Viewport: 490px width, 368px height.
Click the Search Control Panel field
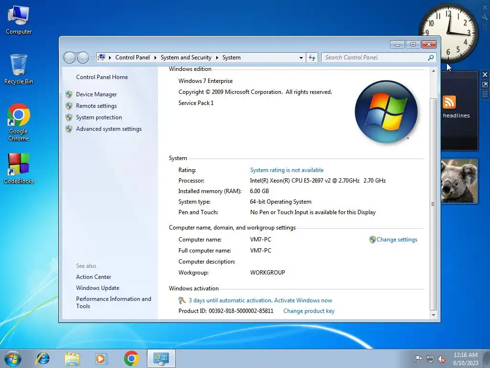pos(375,57)
